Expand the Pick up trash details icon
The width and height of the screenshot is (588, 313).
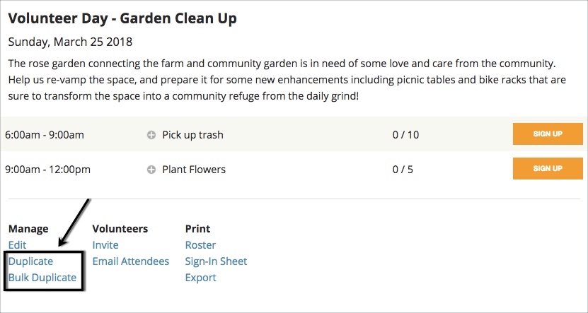(x=151, y=134)
